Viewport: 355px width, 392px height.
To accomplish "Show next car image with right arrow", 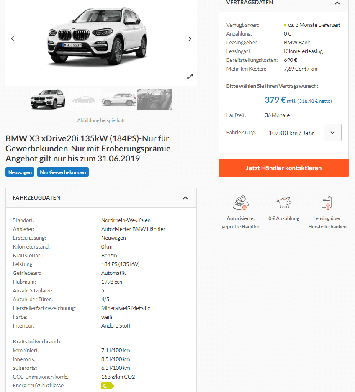I will (190, 39).
